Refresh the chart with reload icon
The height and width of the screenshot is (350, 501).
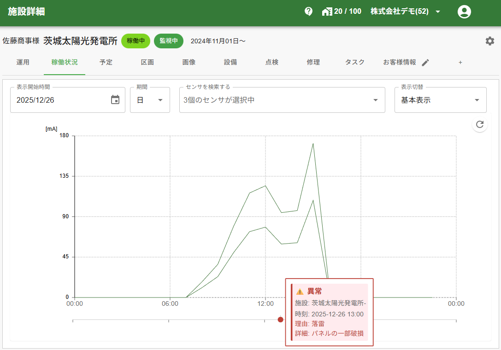tap(480, 124)
